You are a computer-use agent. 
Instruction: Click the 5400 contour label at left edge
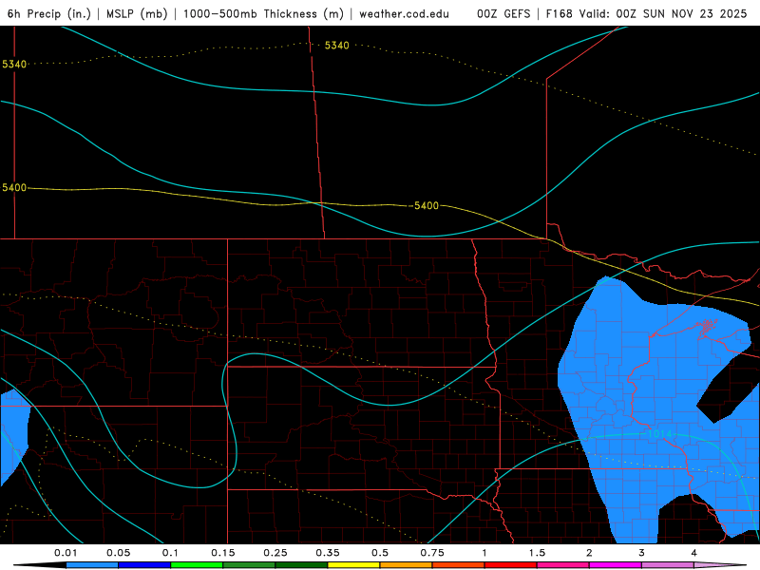14,187
